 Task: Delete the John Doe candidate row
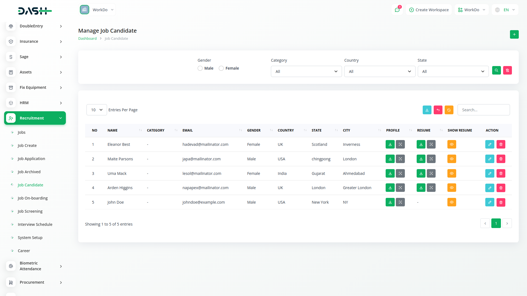click(501, 202)
